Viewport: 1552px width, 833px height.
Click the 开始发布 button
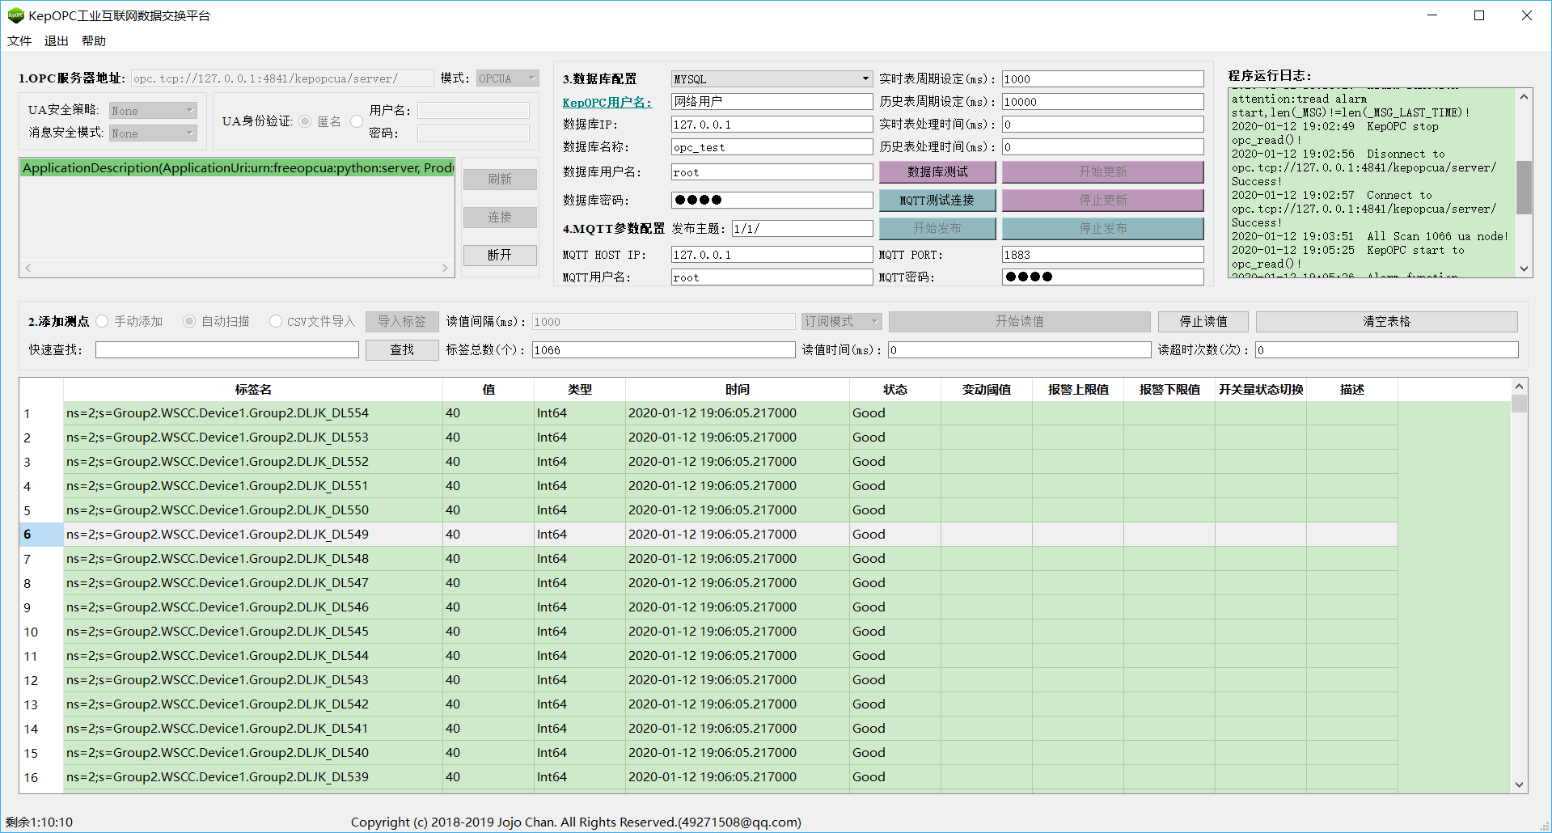[937, 229]
